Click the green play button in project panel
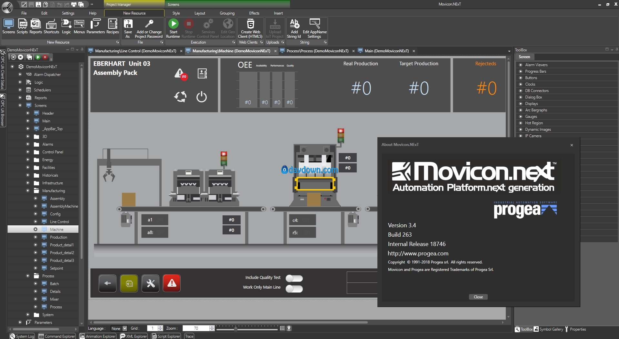The height and width of the screenshot is (339, 619). point(38,57)
